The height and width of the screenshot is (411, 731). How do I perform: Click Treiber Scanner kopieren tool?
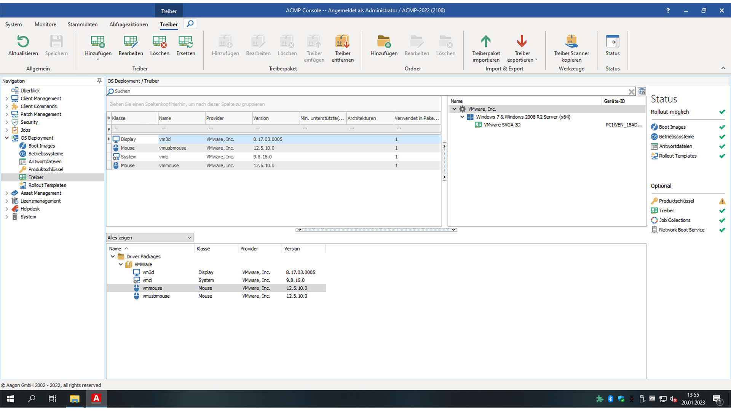coord(571,48)
